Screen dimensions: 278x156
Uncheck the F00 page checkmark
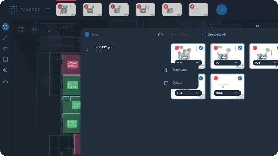point(201,48)
